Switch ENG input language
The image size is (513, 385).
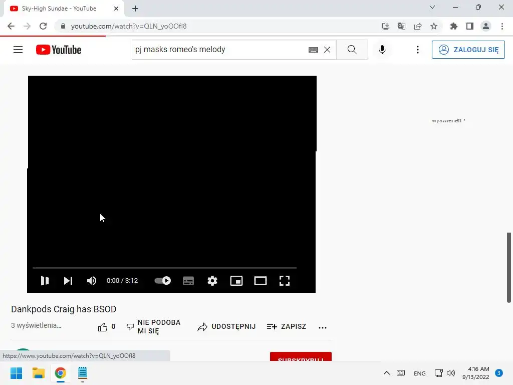tap(420, 373)
